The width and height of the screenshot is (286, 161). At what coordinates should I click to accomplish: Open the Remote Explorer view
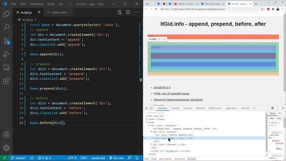6,68
